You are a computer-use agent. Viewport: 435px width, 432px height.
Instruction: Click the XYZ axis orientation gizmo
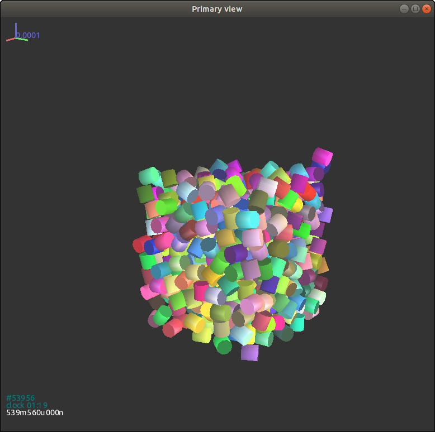(x=16, y=35)
